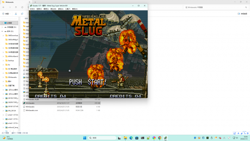Image resolution: width=250 pixels, height=141 pixels.
Task: Click the Copy icon in Explorer toolbar
Action: (22, 14)
